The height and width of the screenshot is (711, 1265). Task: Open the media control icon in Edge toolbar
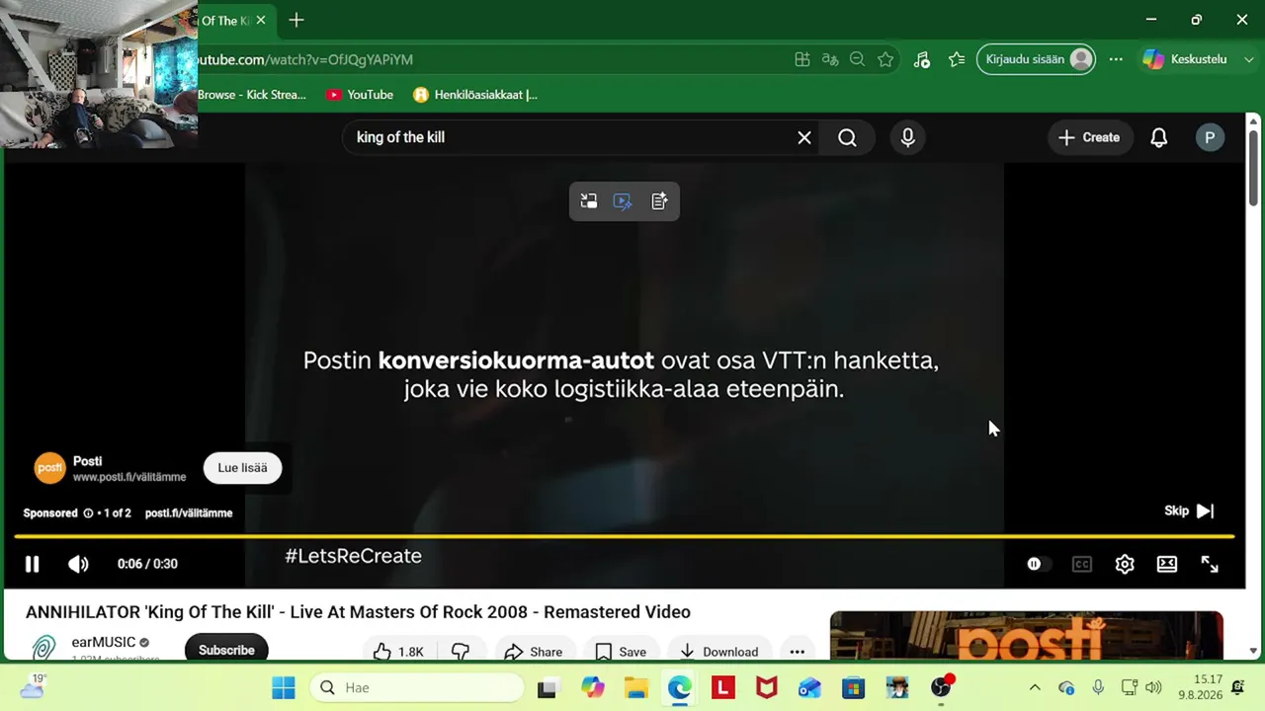(921, 59)
